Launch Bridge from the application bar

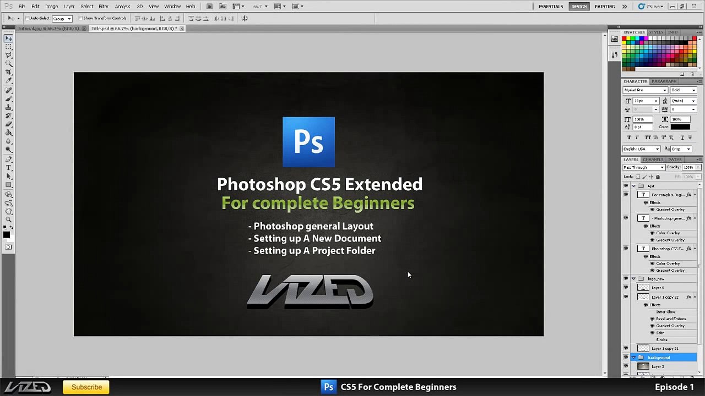(209, 7)
